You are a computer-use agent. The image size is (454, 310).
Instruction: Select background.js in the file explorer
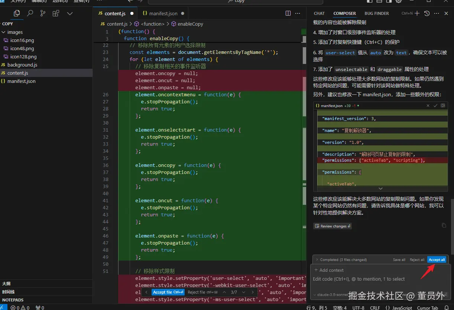pos(22,65)
